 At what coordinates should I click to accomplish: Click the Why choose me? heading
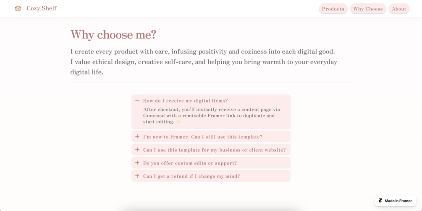(113, 35)
